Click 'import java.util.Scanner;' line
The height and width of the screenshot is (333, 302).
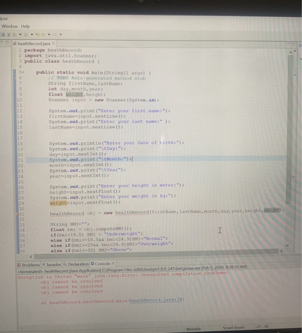[60, 56]
